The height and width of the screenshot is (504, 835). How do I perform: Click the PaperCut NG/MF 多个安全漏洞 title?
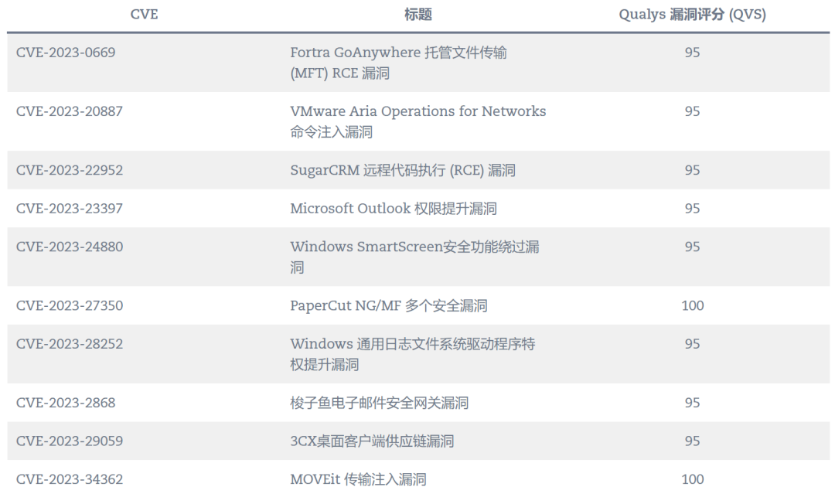389,306
